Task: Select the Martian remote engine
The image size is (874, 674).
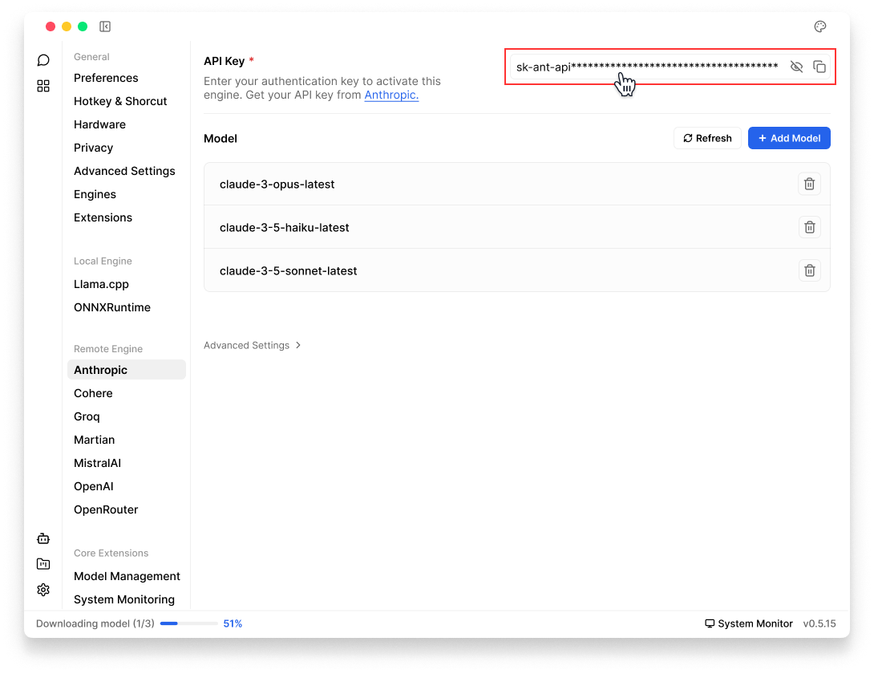Action: [x=94, y=440]
